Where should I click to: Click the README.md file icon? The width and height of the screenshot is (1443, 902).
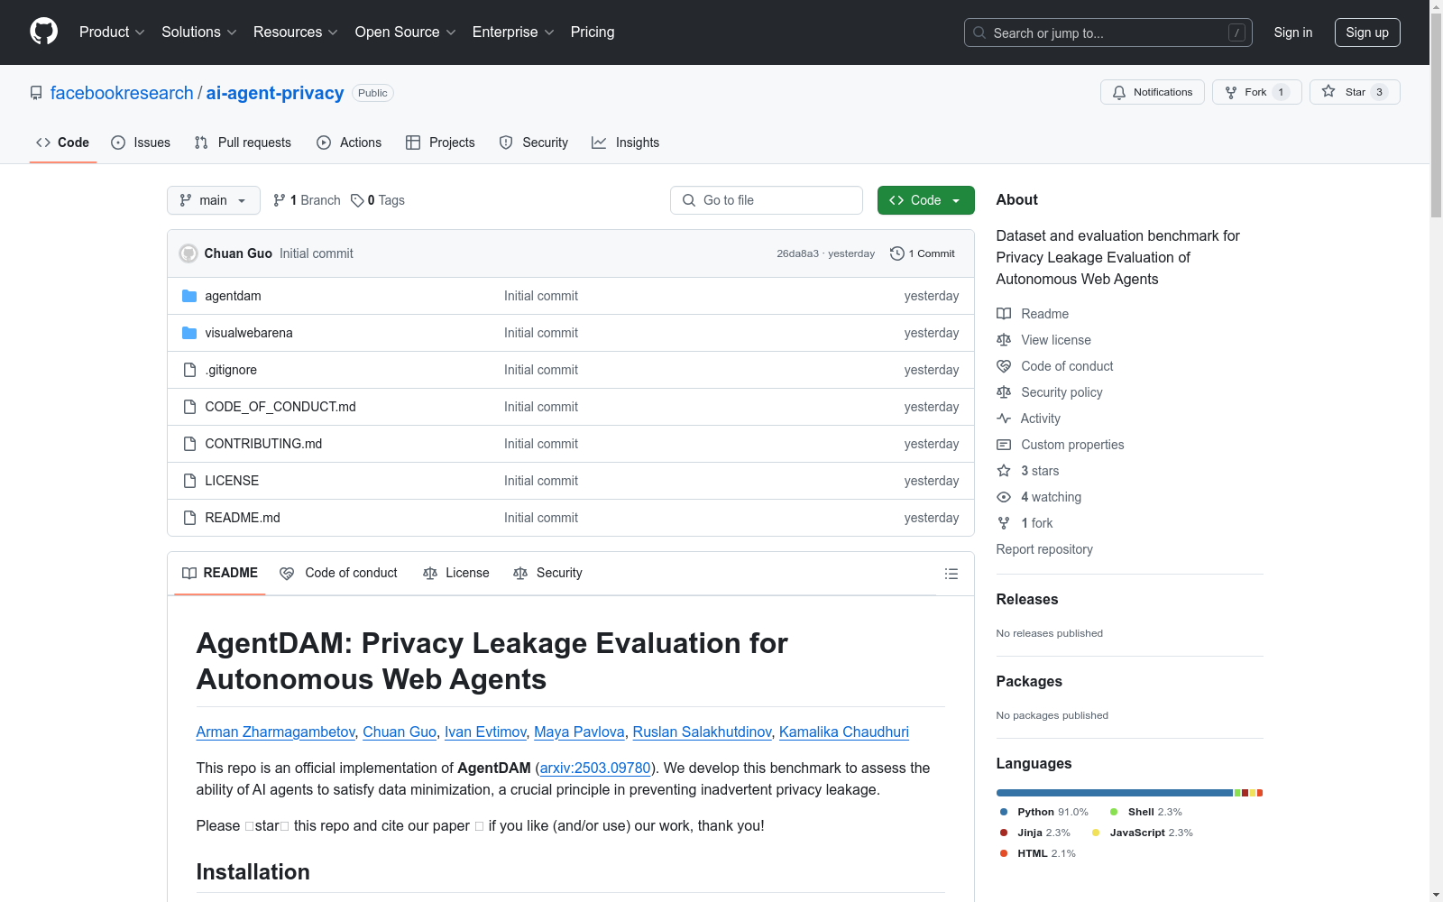click(x=189, y=518)
